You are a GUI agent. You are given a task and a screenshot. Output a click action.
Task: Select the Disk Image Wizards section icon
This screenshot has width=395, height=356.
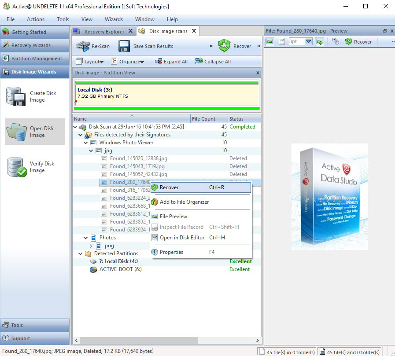click(6, 72)
